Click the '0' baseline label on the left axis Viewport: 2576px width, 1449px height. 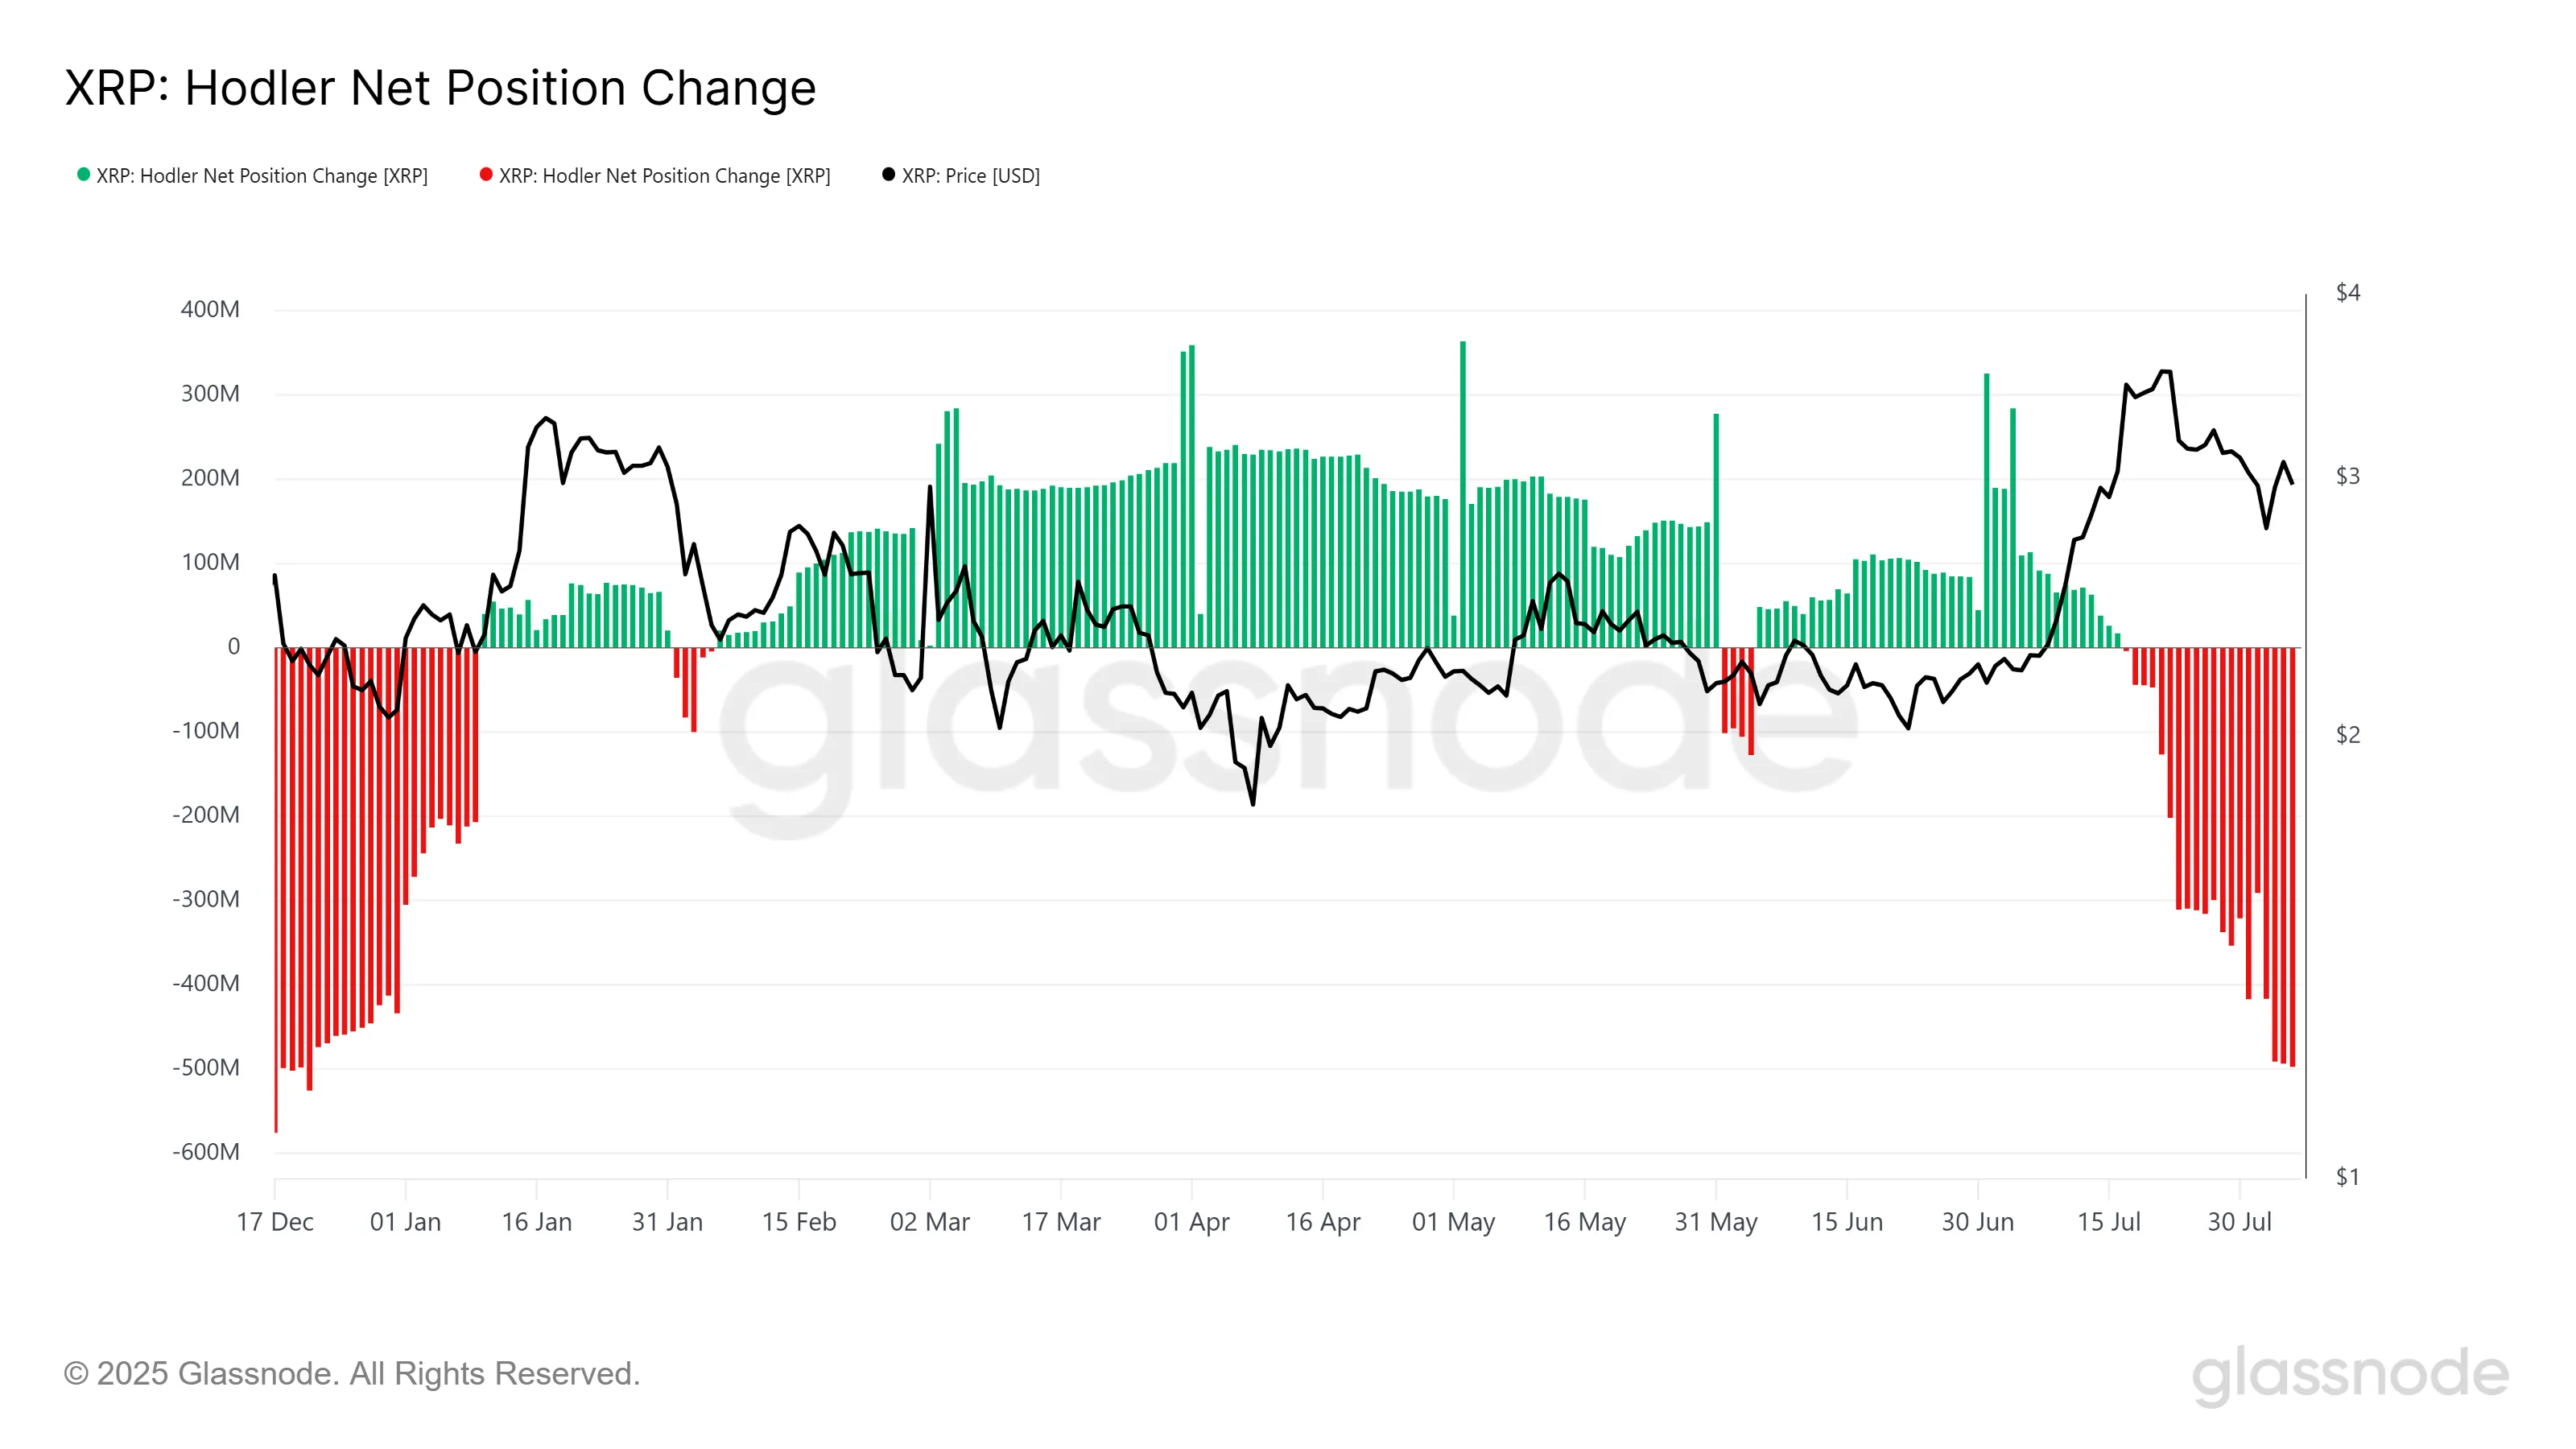point(234,646)
